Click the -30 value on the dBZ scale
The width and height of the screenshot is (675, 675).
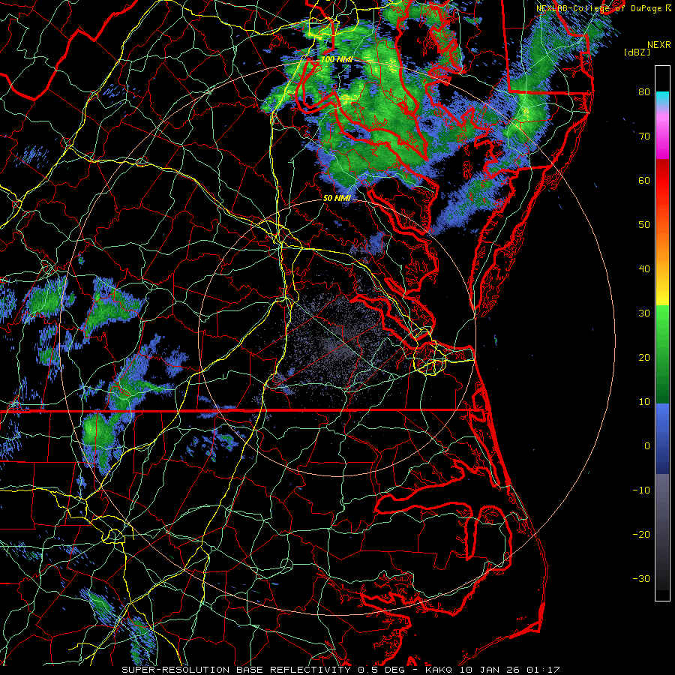641,578
